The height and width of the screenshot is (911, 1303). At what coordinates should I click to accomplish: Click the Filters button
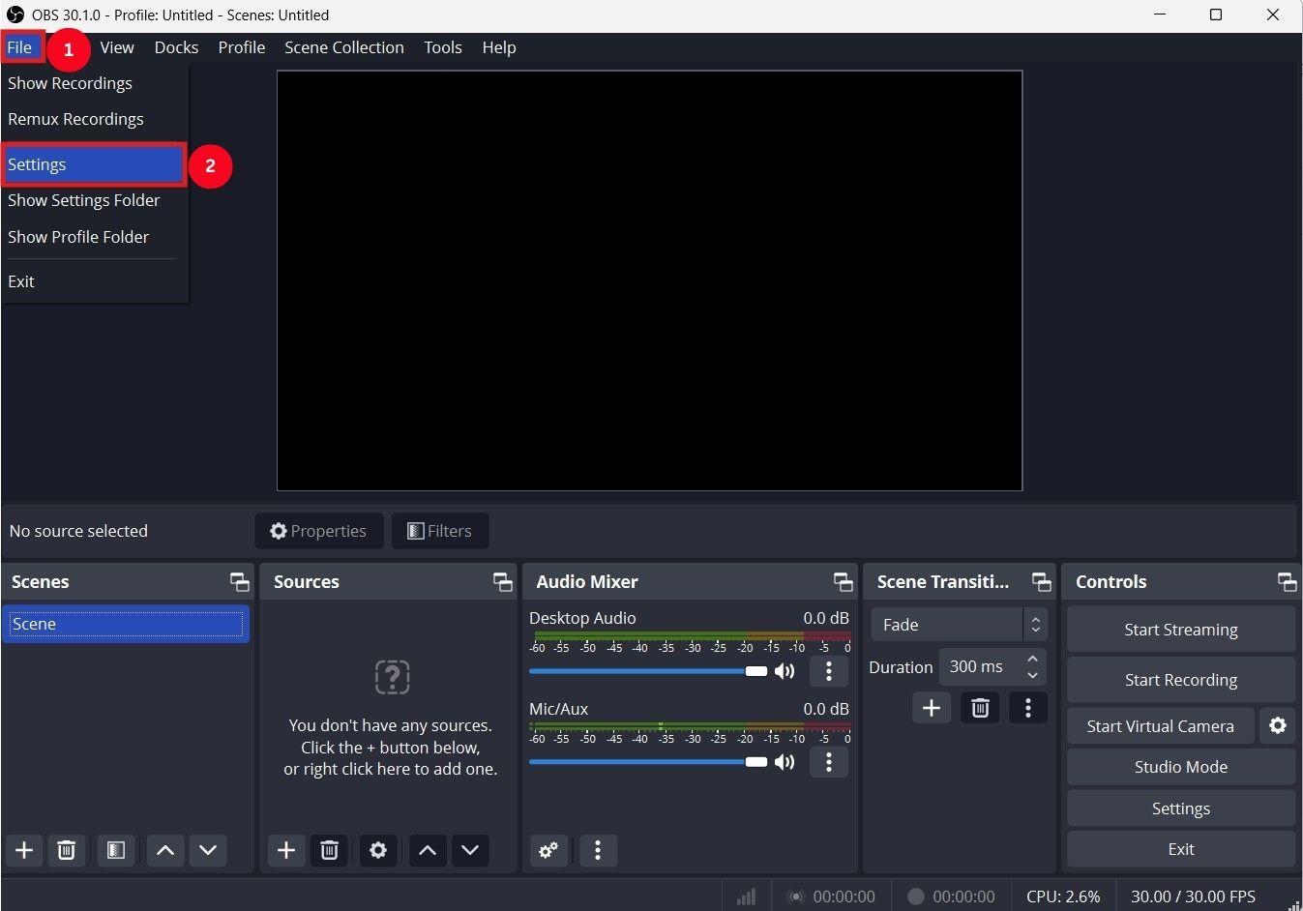(x=440, y=531)
